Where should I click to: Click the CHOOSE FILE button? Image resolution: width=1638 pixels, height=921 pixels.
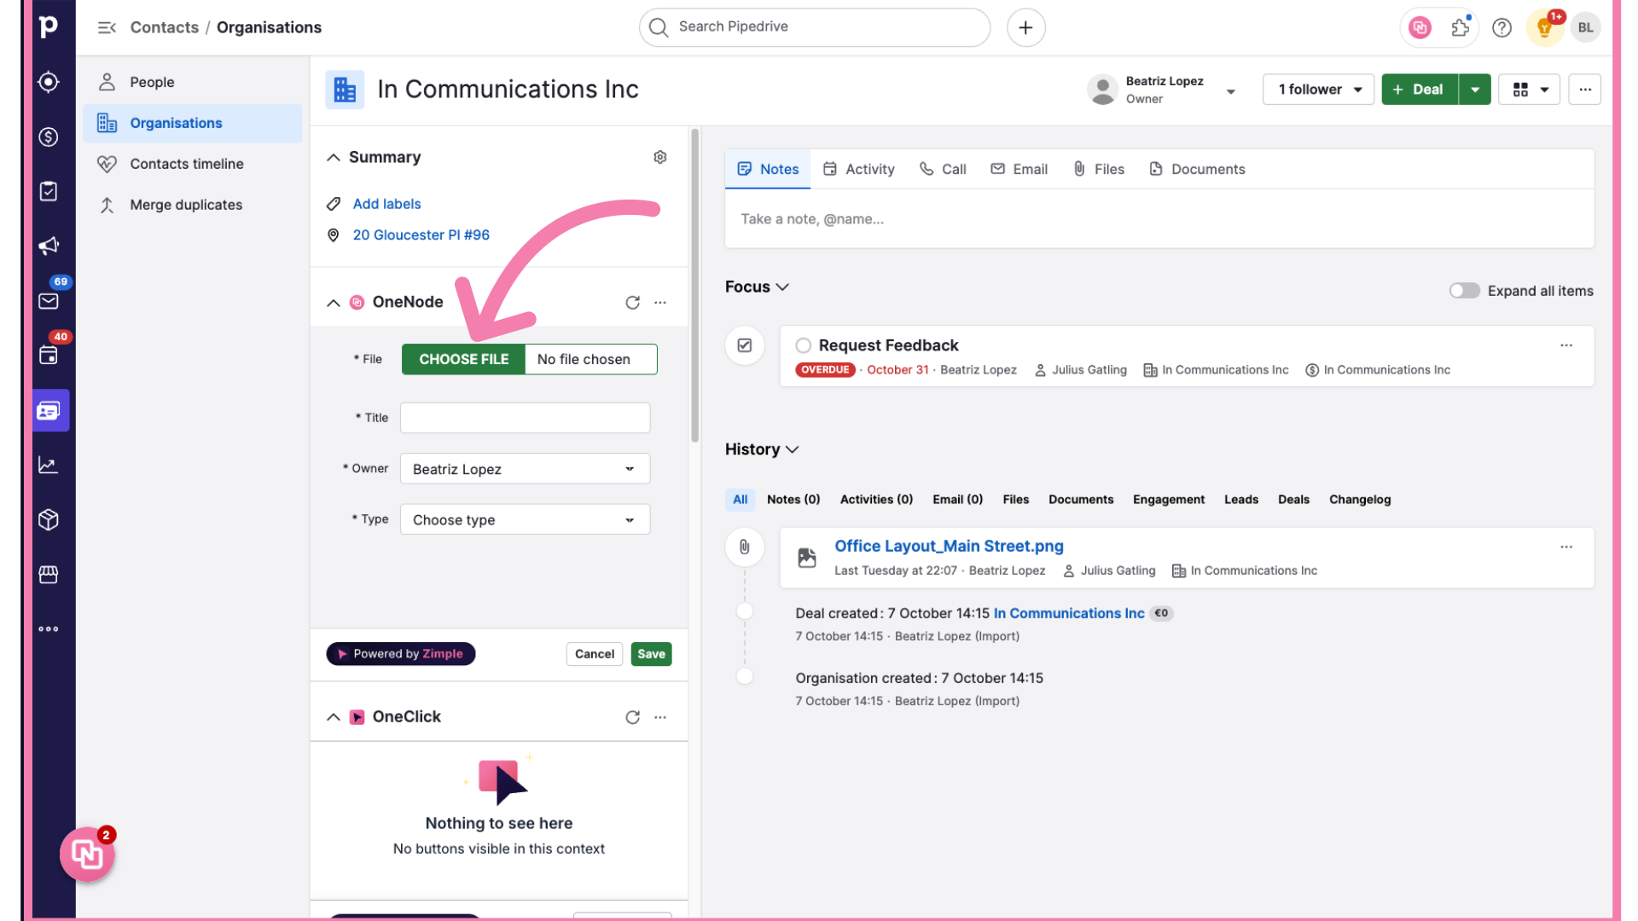pyautogui.click(x=463, y=359)
